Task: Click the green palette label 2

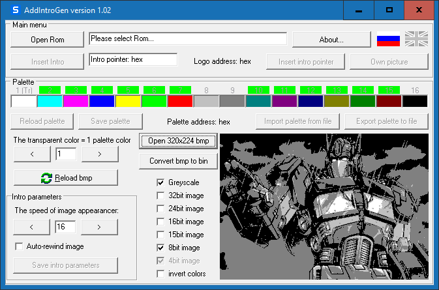Action: pyautogui.click(x=50, y=90)
